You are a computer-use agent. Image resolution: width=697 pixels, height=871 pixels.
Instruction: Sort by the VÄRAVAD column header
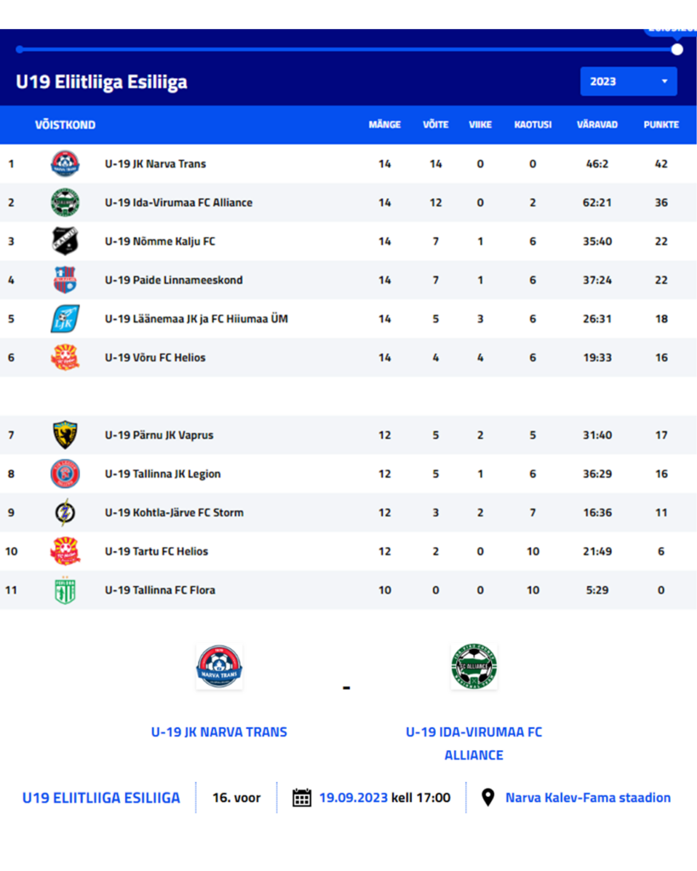(597, 124)
